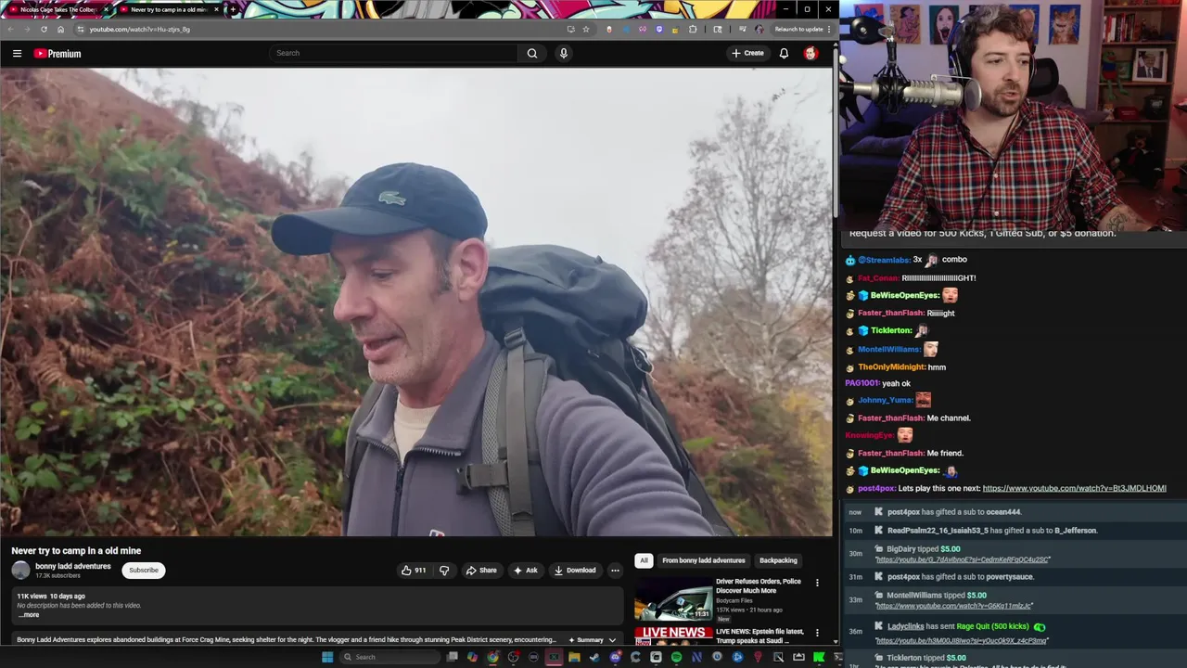Go to YouTube Premium home logo
The width and height of the screenshot is (1187, 668).
(57, 54)
